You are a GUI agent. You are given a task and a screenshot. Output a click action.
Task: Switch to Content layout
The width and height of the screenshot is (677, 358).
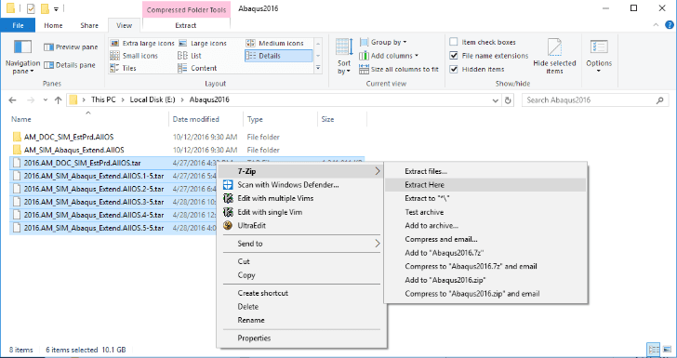tap(197, 68)
